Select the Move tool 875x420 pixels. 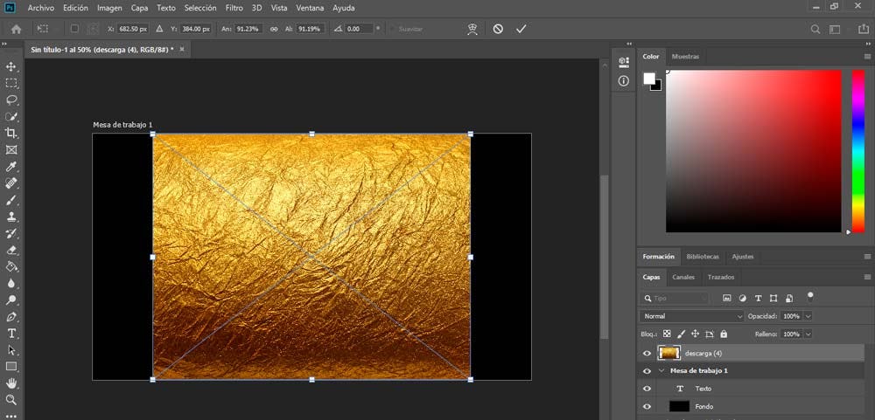tap(11, 67)
